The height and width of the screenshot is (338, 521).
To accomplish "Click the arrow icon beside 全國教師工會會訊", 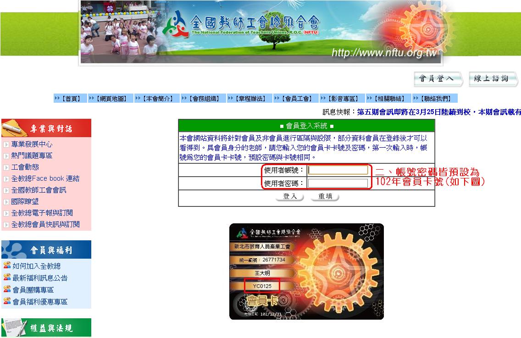I will click(x=6, y=190).
